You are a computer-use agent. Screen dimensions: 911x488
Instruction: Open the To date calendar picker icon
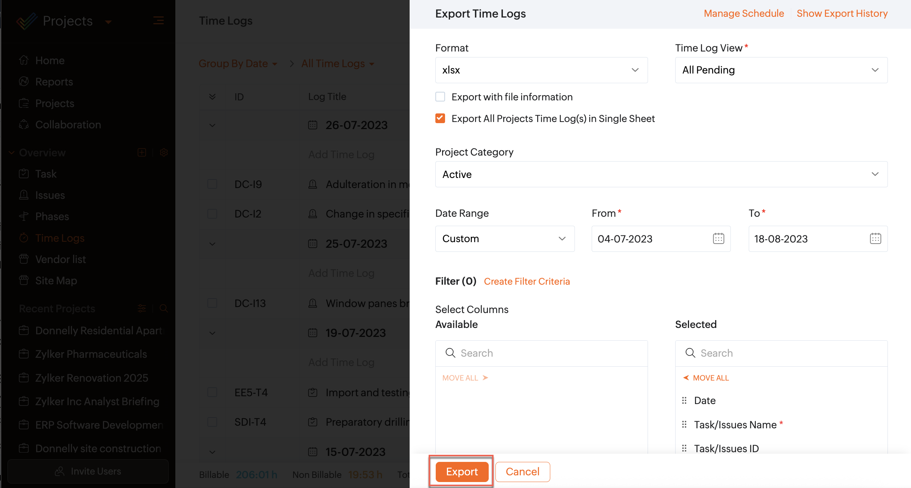(875, 238)
